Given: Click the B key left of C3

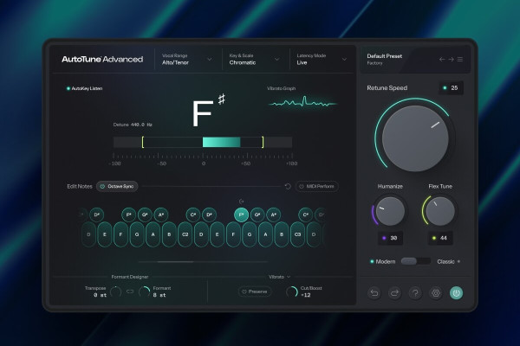Looking at the screenshot, I should tap(282, 234).
